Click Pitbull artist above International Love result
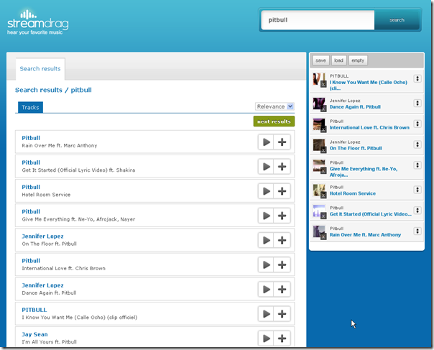The width and height of the screenshot is (434, 350). coord(31,261)
